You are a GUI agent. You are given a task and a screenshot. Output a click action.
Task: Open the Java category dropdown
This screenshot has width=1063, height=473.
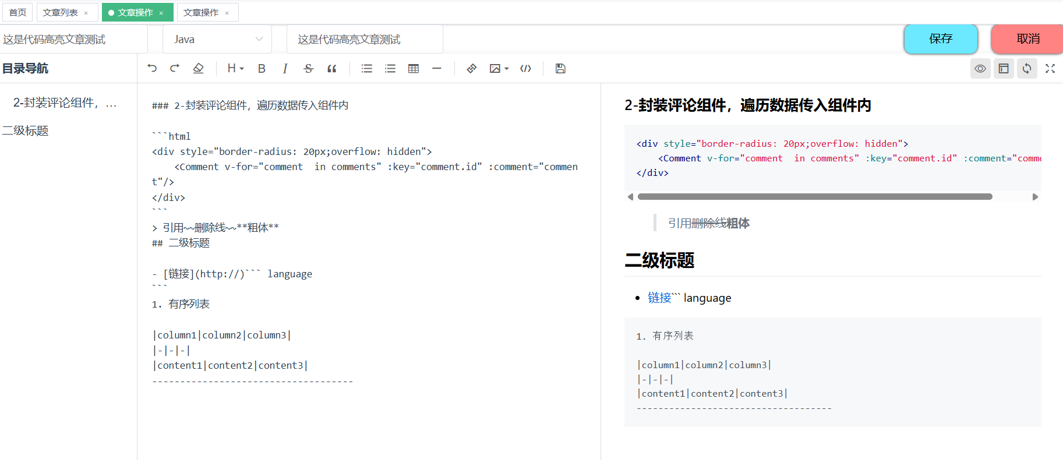[x=217, y=39]
